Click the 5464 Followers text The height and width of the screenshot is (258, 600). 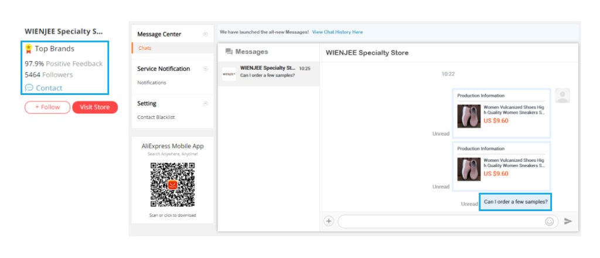pyautogui.click(x=49, y=74)
